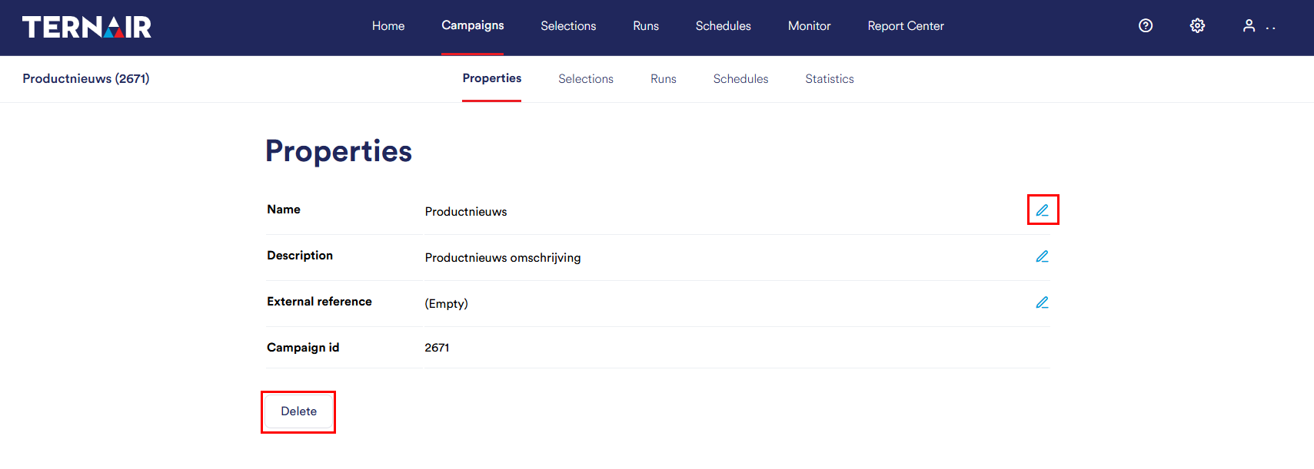The height and width of the screenshot is (469, 1314).
Task: Edit the External reference pencil icon
Action: tap(1043, 302)
